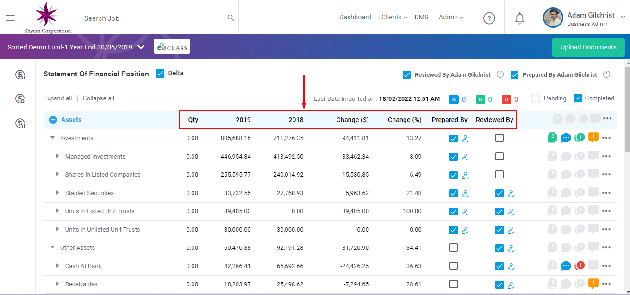Open the Dashboard menu item
Viewport: 630px width, 295px height.
(x=355, y=17)
